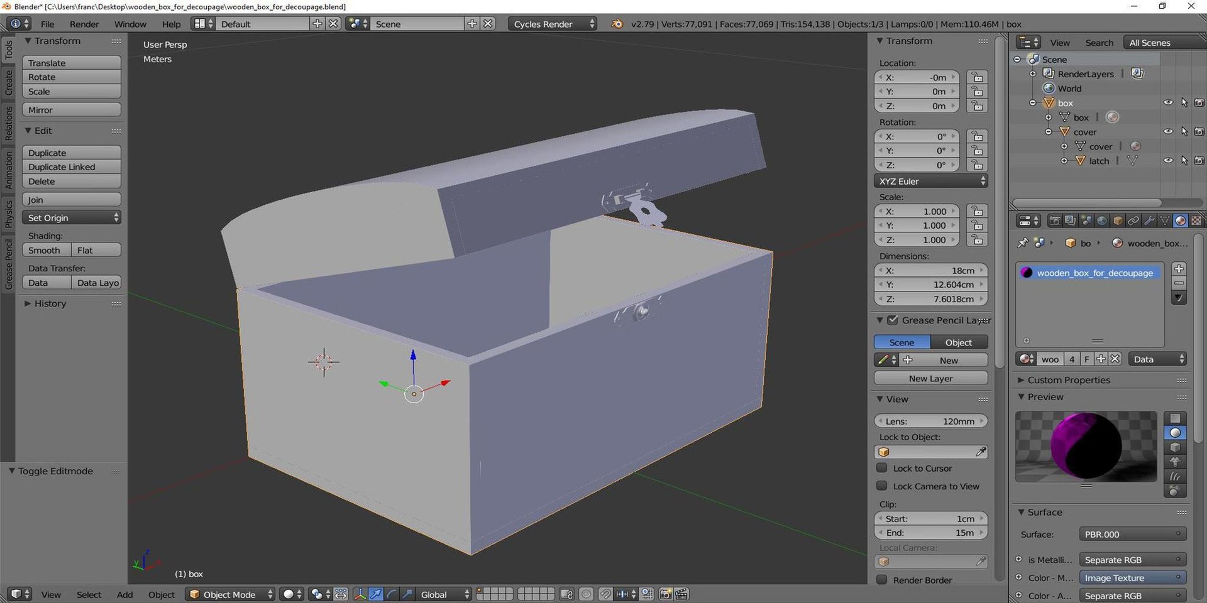Set preview shape to Cube
Image resolution: width=1207 pixels, height=603 pixels.
(x=1175, y=447)
